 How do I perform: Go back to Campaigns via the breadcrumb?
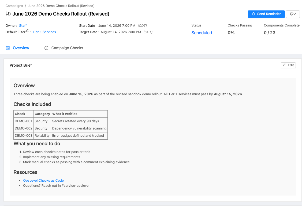click(x=14, y=6)
